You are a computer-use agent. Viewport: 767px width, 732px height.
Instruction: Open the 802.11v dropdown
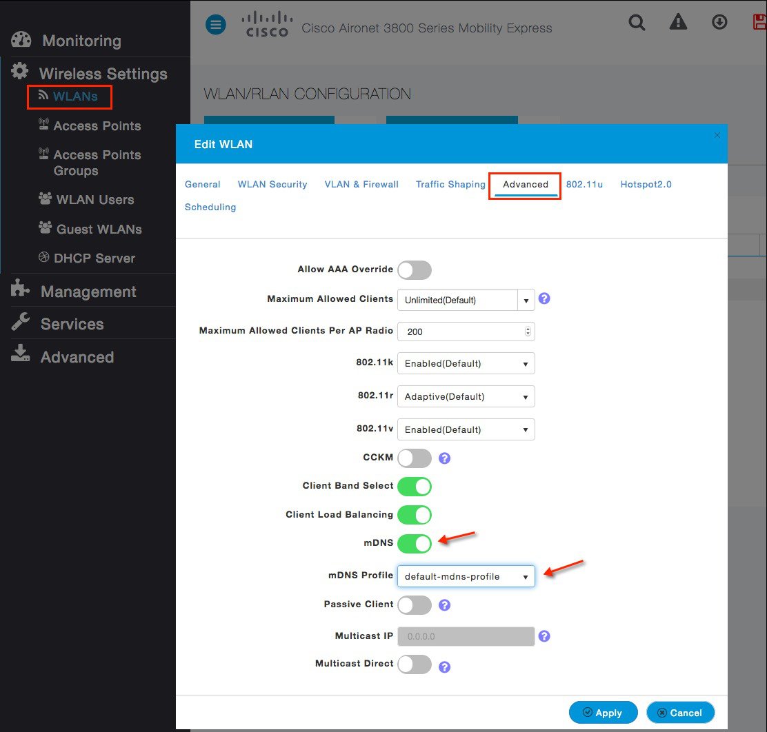click(466, 429)
